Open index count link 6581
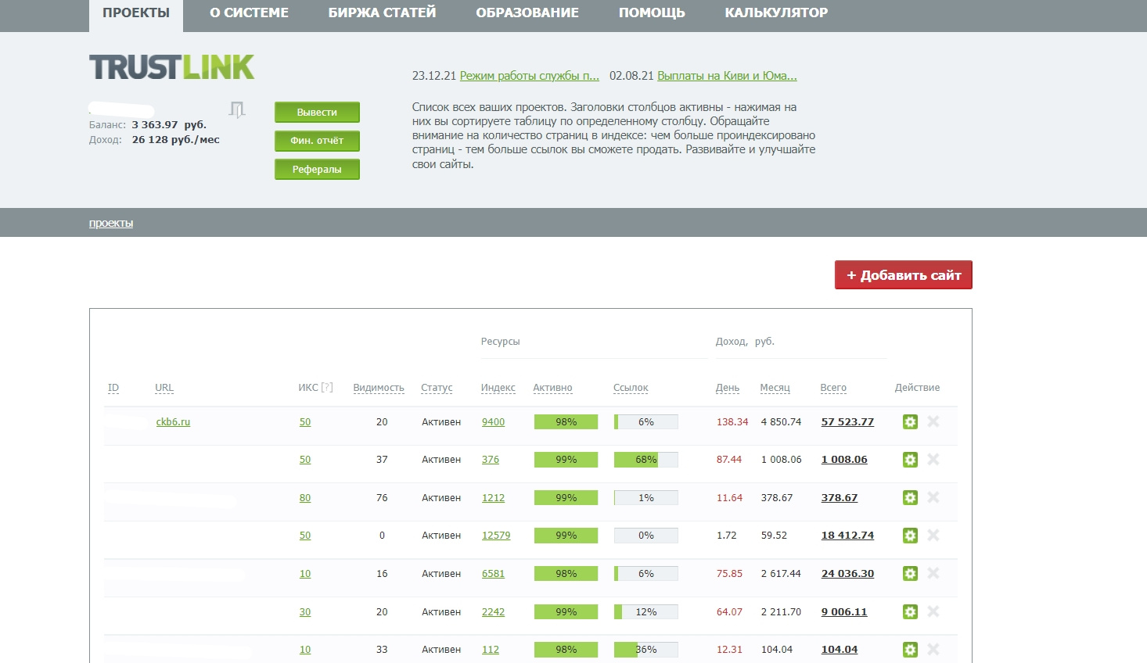 click(493, 574)
